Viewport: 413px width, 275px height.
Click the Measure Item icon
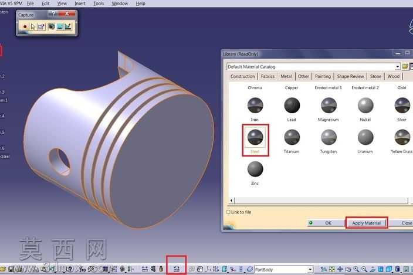pos(153,269)
